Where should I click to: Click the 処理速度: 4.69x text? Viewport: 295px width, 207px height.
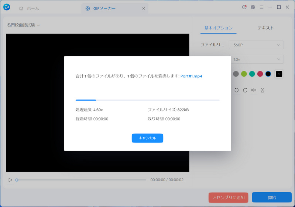click(x=89, y=110)
